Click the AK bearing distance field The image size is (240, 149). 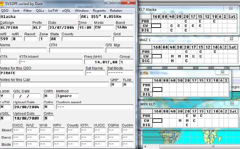107,16
